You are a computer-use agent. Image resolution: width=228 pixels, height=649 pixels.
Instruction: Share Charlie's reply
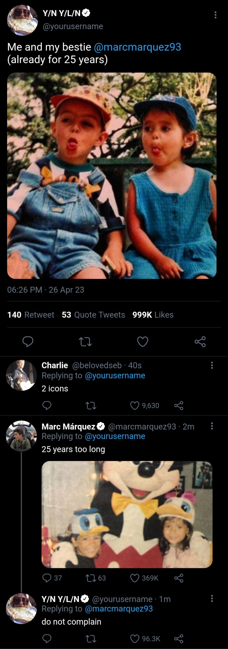pos(179,405)
